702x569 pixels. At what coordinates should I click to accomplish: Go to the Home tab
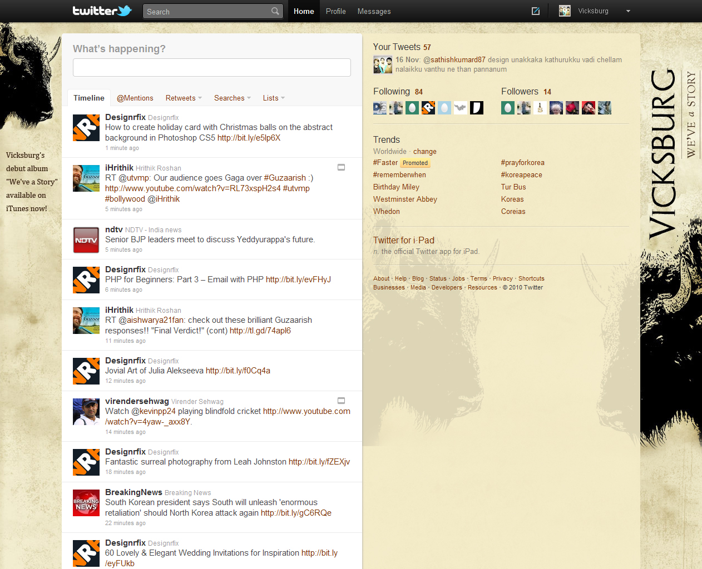tap(304, 11)
